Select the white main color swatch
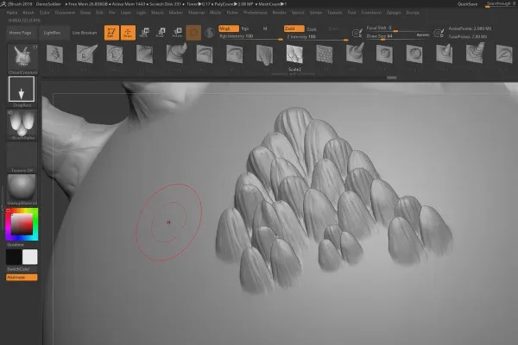518x345 pixels. click(29, 257)
